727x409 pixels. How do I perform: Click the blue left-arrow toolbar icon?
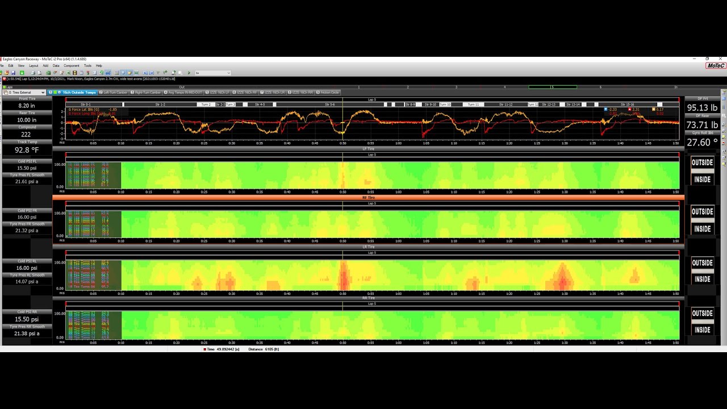click(x=145, y=73)
